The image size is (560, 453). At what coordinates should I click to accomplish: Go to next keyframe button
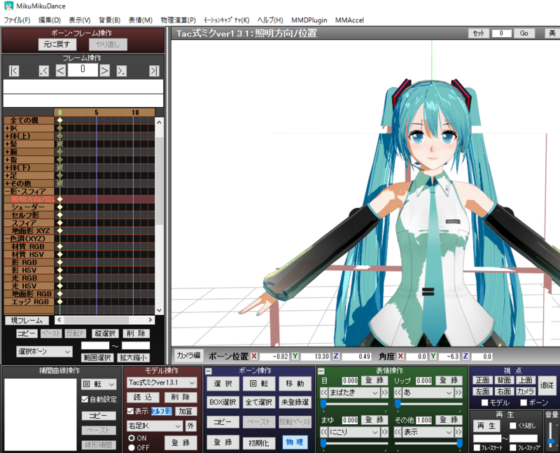pos(121,71)
